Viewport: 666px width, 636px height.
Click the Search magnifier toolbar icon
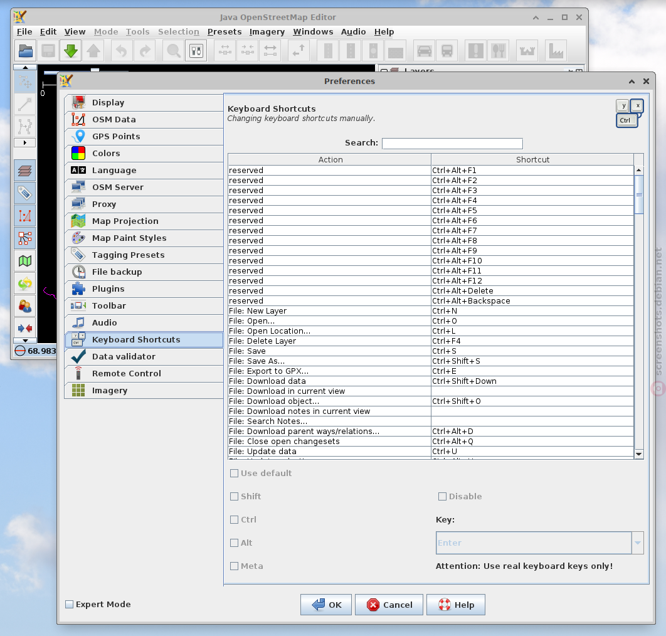pos(173,51)
